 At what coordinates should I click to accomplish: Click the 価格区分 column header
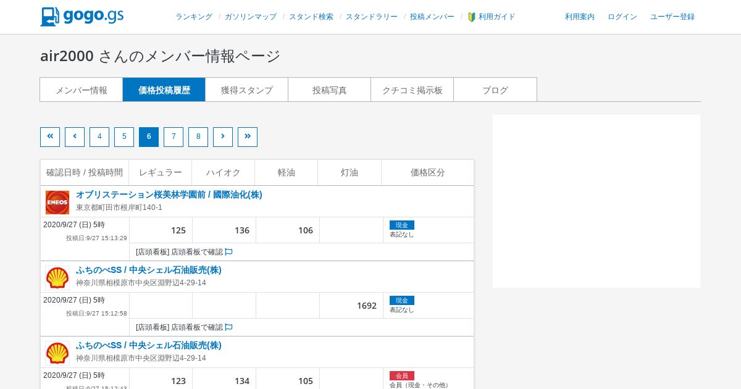coord(428,172)
